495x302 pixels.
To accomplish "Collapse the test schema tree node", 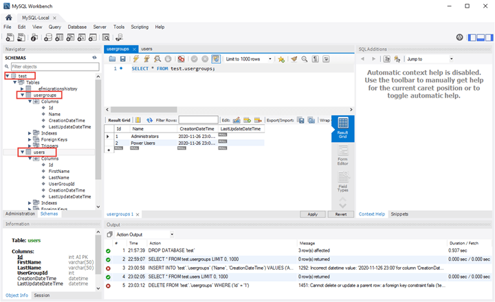I will coord(8,76).
